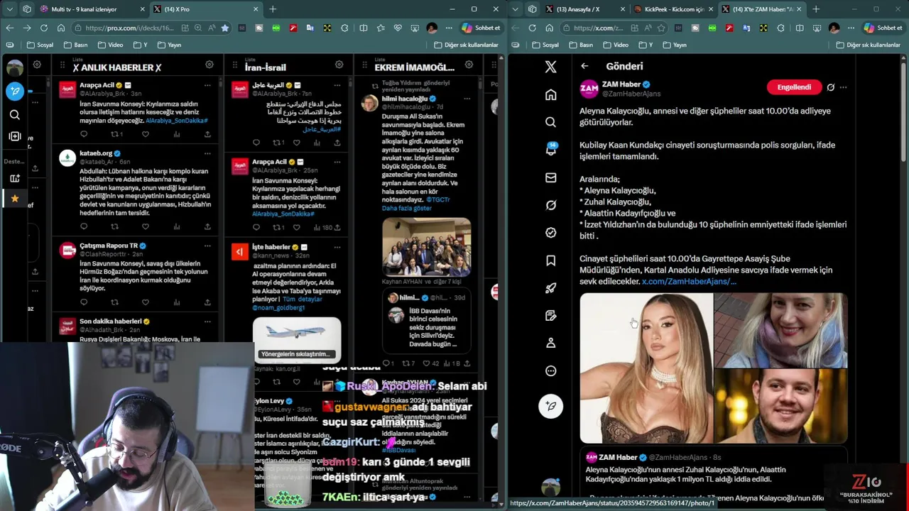Click Sohbet et Copilot button in right browser

883,28
